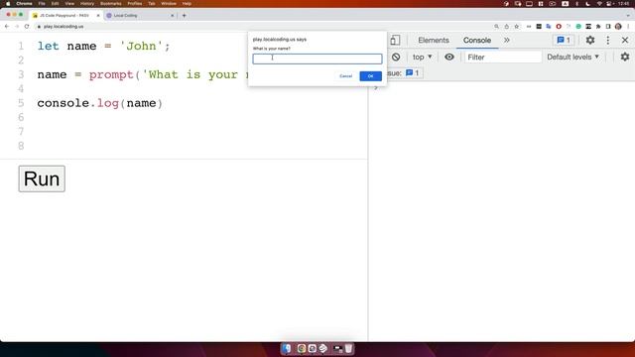635x357 pixels.
Task: Click the issues count chip below console toolbar
Action: pos(413,73)
